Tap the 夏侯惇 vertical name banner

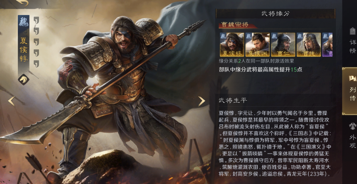pos(24,50)
